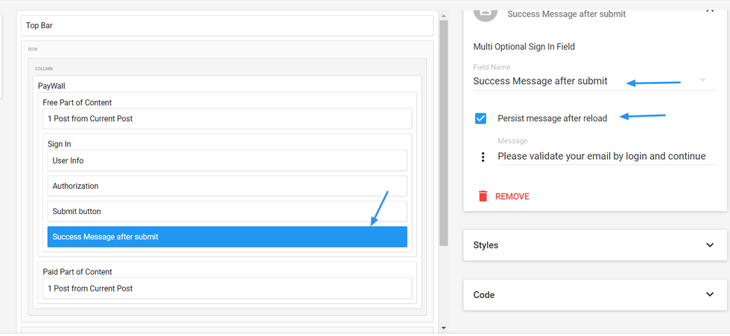Select the highlighted Success Message after submit item
The image size is (730, 336).
pos(227,236)
